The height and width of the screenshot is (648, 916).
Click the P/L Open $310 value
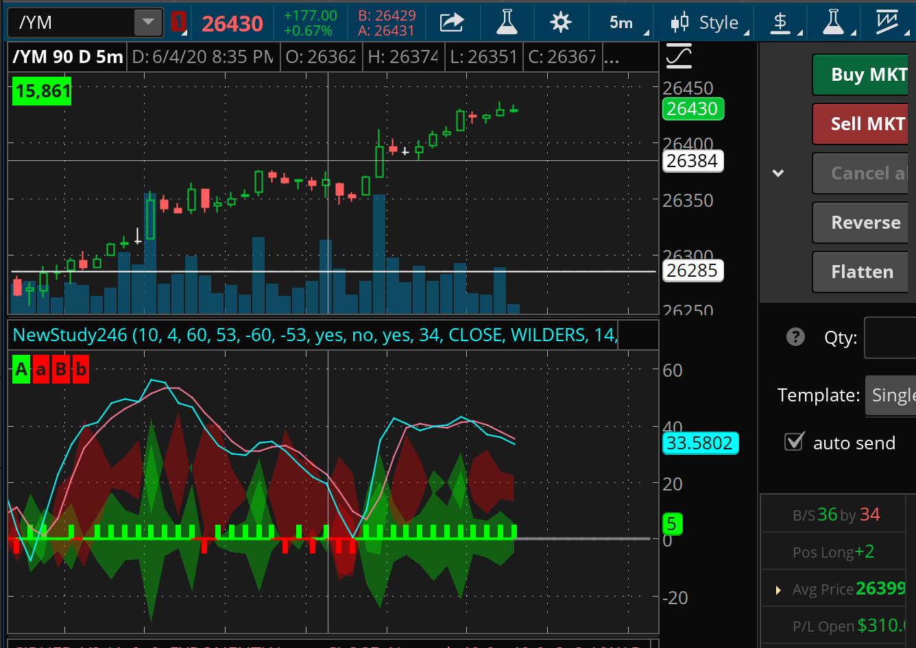pos(882,625)
